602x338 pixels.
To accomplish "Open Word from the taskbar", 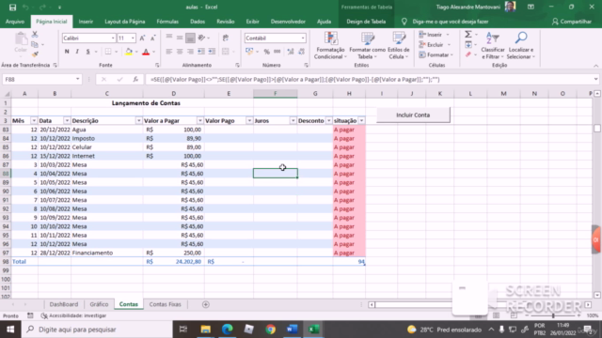I will click(x=293, y=330).
